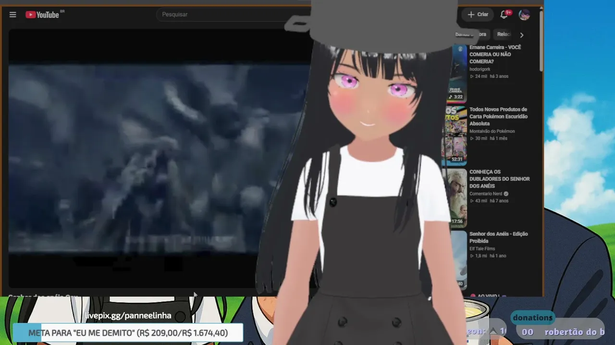Viewport: 615px width, 345px height.
Task: Click the '30 mil' views text
Action: (x=481, y=138)
